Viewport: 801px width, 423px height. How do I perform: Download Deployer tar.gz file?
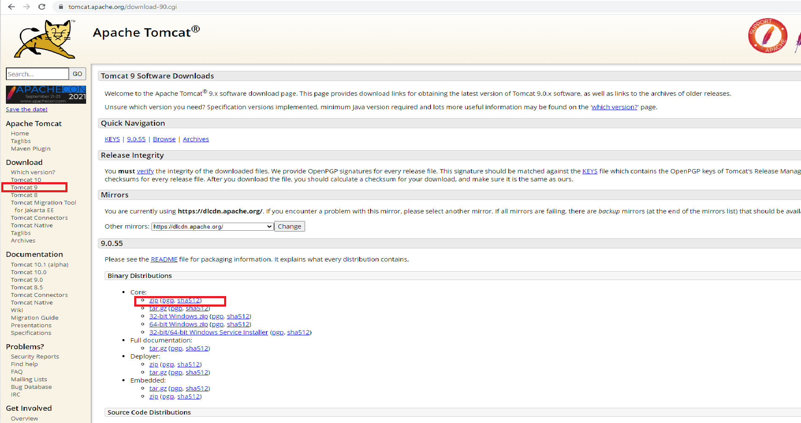tap(158, 372)
